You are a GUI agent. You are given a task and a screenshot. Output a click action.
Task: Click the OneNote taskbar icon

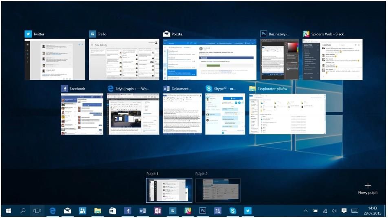(158, 211)
